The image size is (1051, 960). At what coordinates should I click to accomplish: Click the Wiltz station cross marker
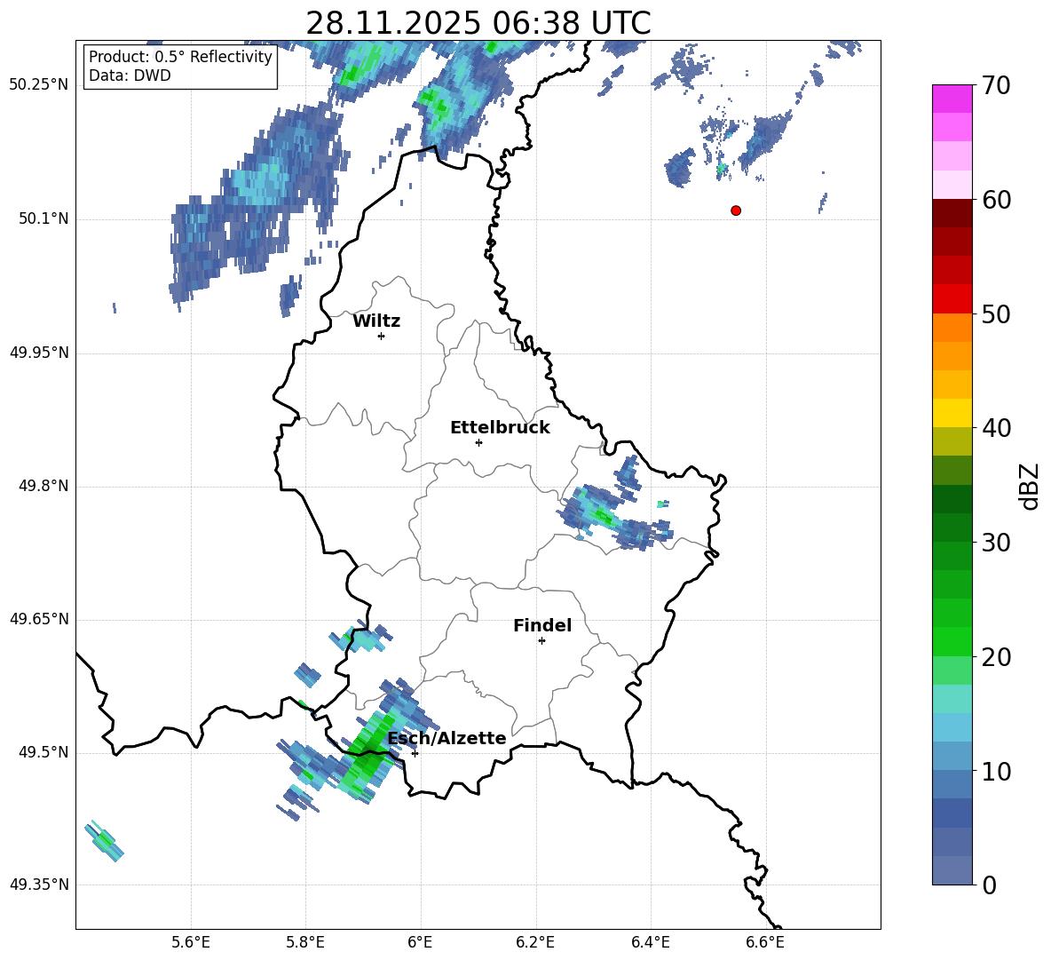coord(382,336)
